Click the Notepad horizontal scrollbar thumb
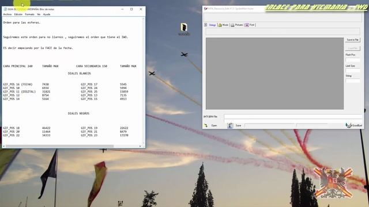 tap(59, 146)
